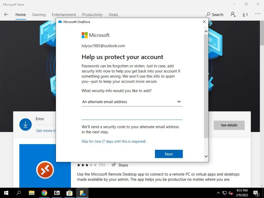Open the account sign-in person icon
The image size is (264, 198).
(233, 14)
